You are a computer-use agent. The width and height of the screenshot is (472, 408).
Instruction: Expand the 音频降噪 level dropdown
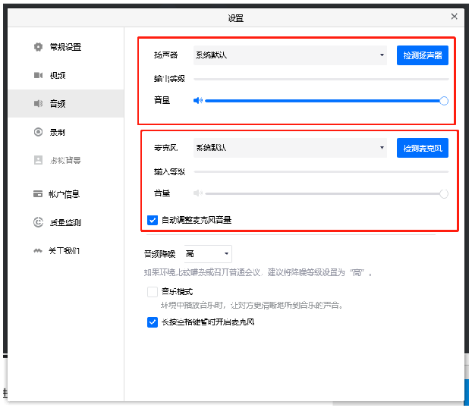[207, 254]
